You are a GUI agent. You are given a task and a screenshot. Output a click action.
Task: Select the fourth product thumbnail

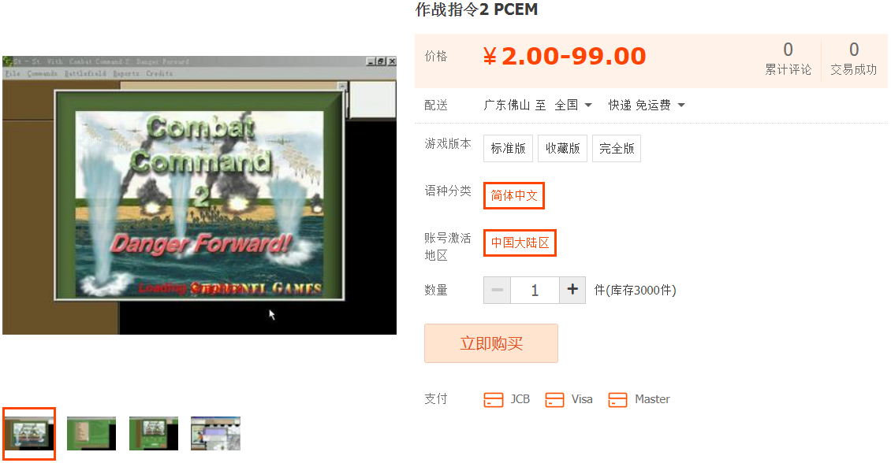[215, 434]
